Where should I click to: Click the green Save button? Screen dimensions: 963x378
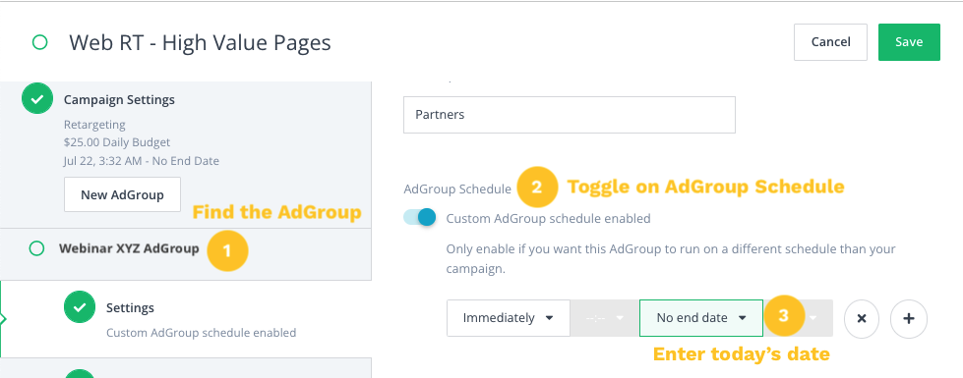909,42
